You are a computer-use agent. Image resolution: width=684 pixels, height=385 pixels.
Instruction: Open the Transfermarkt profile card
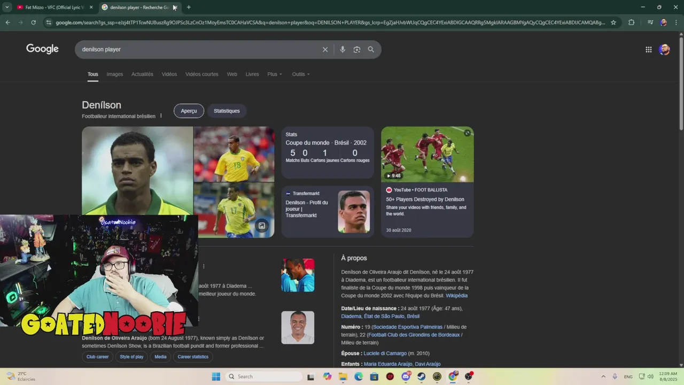point(328,212)
